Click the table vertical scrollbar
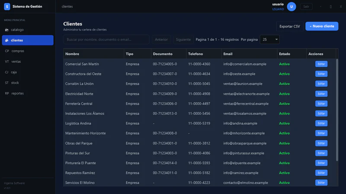Viewport: 346px width, 194px height. [337, 110]
